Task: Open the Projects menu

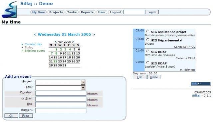Action: [56, 12]
